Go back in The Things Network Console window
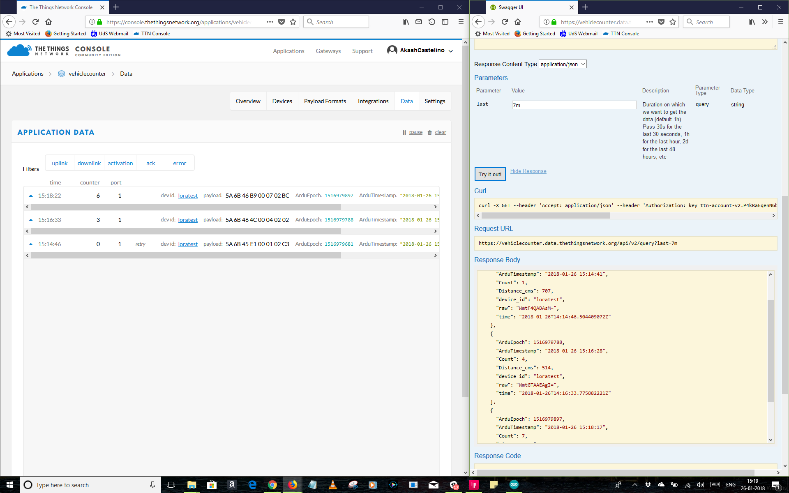This screenshot has height=493, width=789. tap(9, 22)
